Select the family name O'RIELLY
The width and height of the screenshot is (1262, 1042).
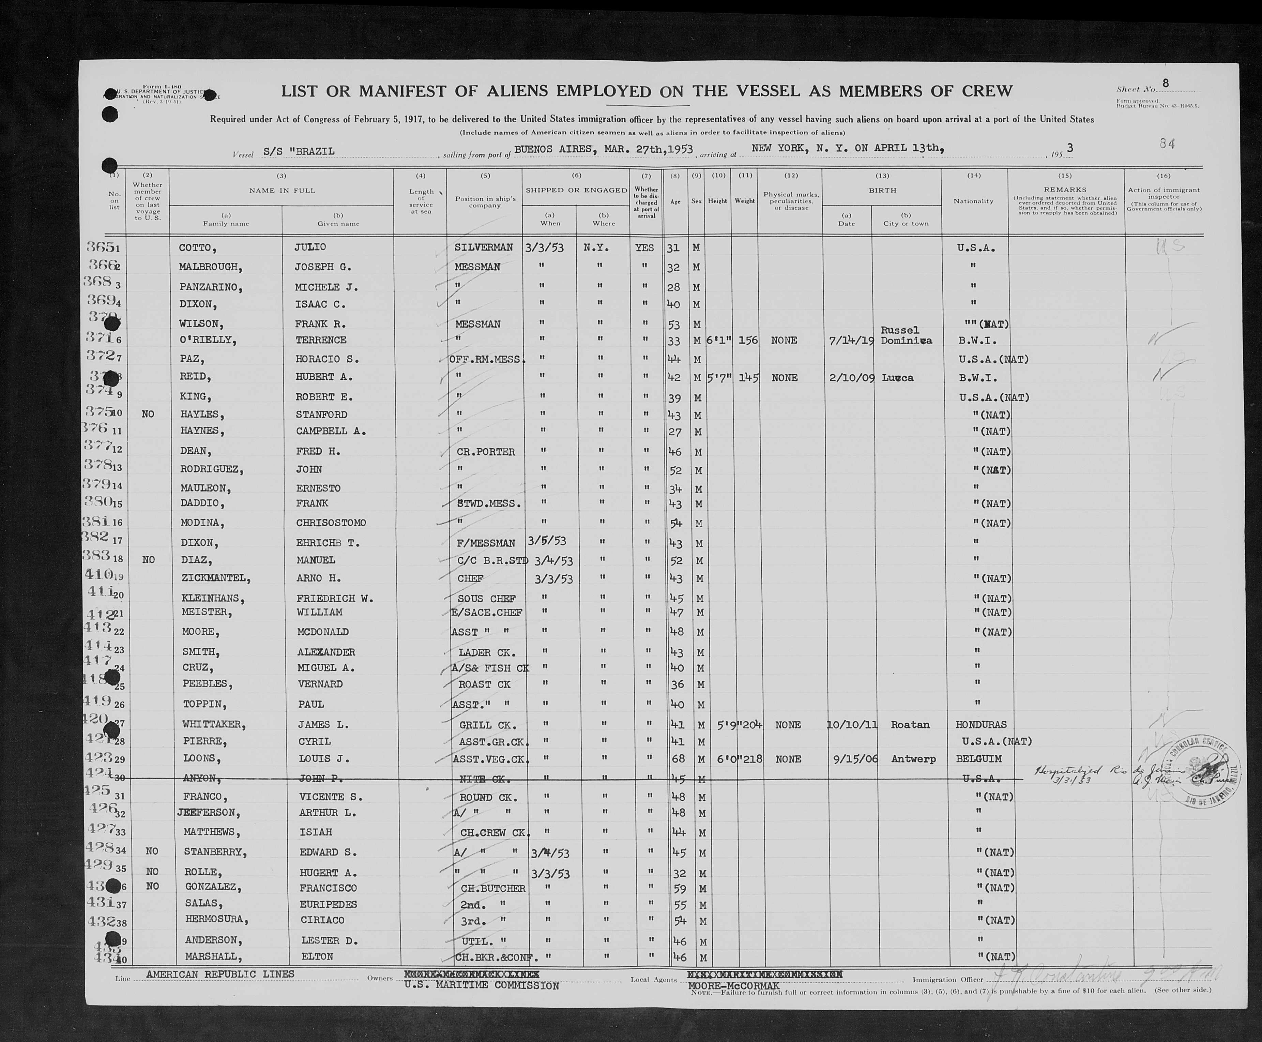tap(208, 340)
